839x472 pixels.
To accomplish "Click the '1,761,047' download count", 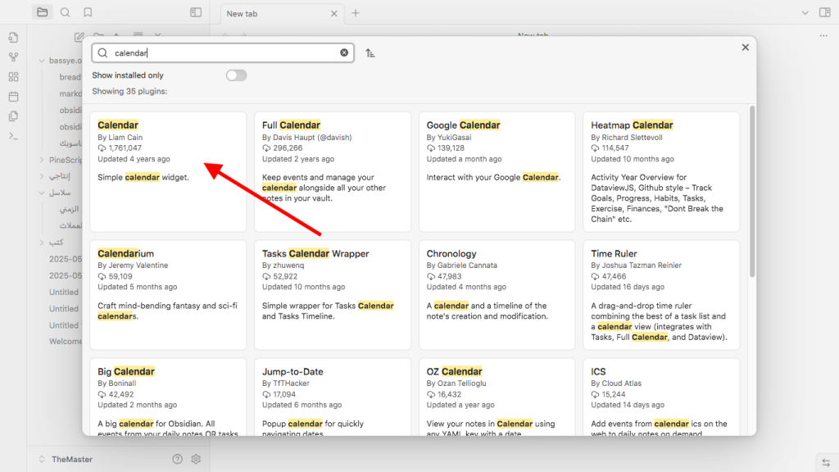I will coord(125,148).
